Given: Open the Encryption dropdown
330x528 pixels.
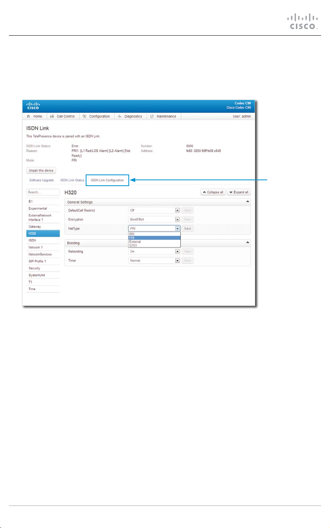Looking at the screenshot, I should [154, 220].
